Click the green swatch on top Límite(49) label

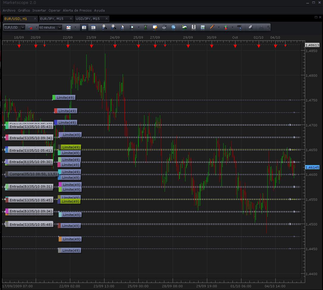[x=54, y=98]
